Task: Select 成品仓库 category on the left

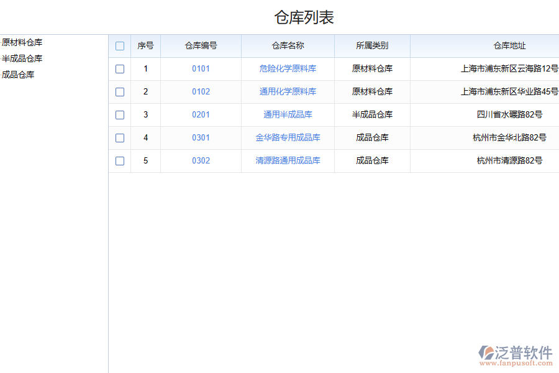Action: pos(17,74)
